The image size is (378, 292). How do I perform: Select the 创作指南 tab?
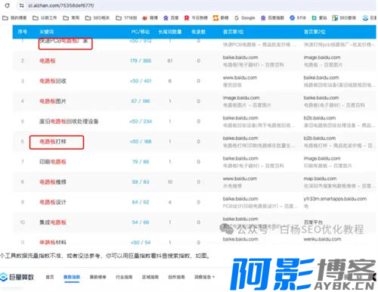pos(176,277)
